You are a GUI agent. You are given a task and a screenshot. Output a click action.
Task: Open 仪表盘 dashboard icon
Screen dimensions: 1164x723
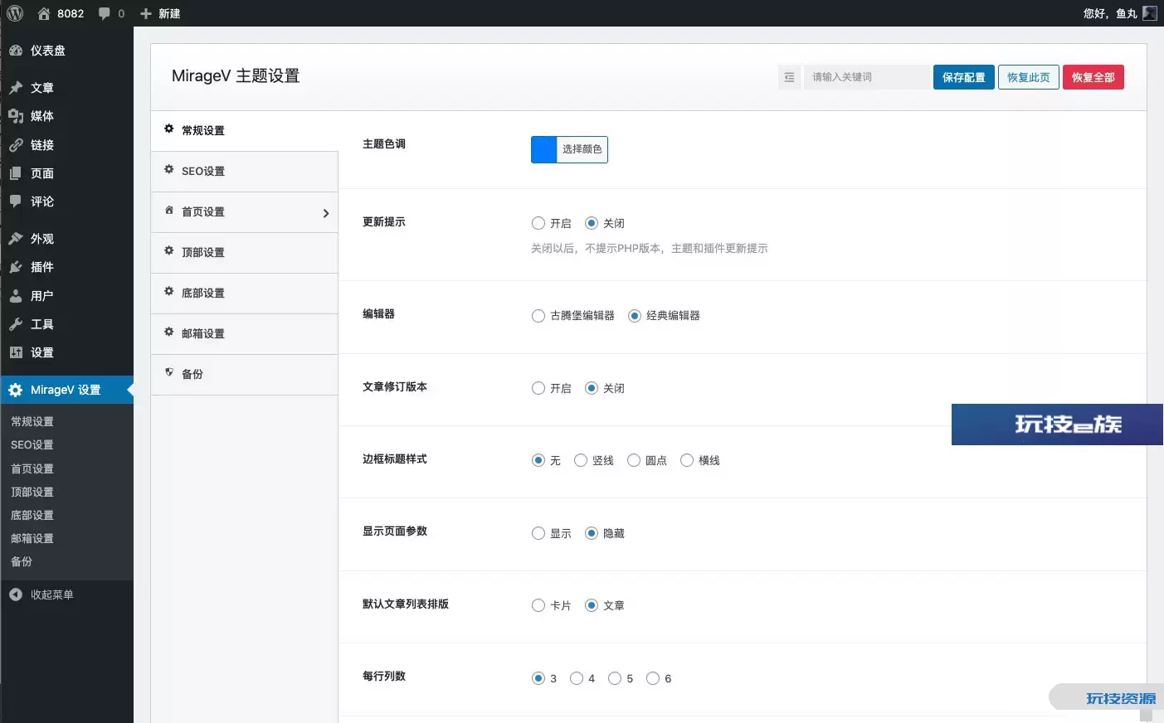16,51
